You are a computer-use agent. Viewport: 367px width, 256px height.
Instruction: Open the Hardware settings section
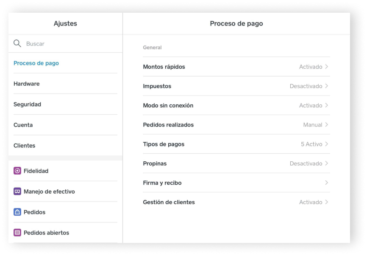click(x=65, y=84)
